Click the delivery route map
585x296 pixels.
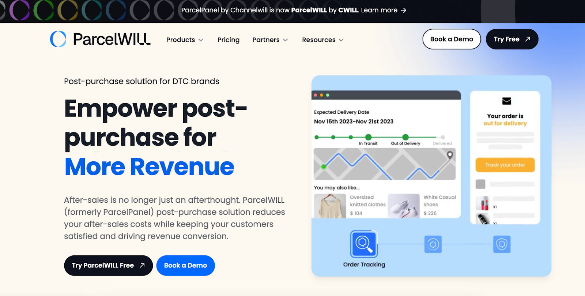click(385, 164)
